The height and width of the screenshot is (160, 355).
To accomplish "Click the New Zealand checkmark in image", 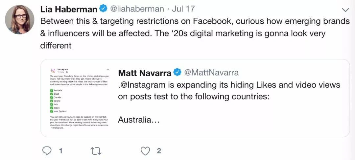I will point(51,111).
